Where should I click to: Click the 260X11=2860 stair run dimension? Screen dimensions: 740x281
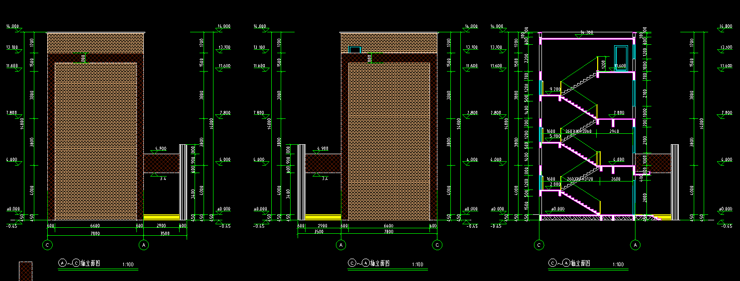[579, 131]
